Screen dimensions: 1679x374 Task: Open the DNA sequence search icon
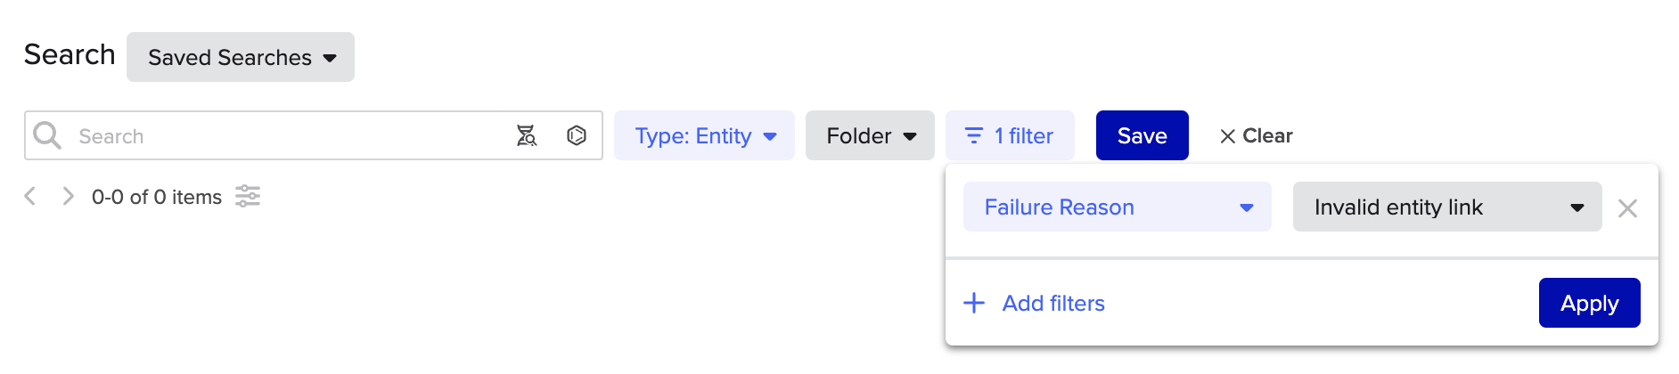click(527, 135)
